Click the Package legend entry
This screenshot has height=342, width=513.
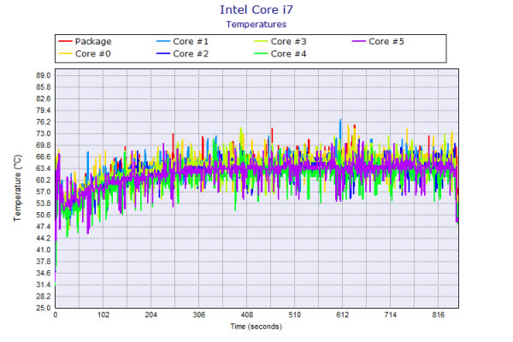85,41
